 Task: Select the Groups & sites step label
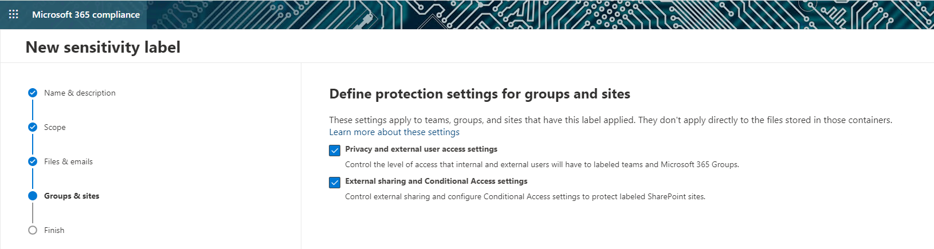72,196
